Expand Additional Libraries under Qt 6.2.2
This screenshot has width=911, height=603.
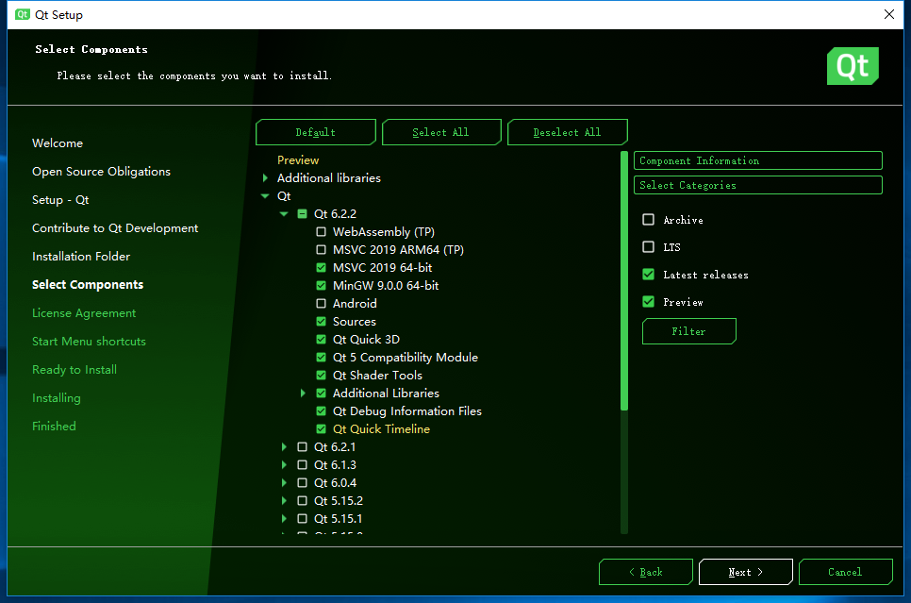click(303, 394)
